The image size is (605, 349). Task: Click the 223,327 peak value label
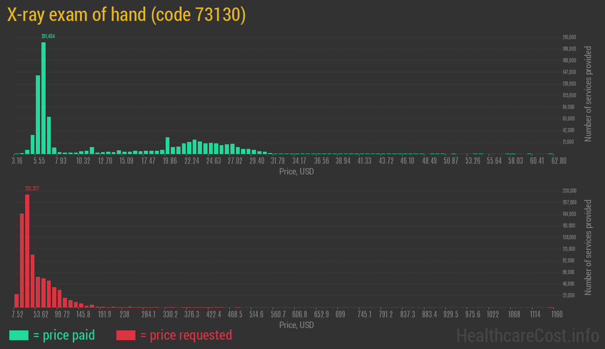(32, 188)
